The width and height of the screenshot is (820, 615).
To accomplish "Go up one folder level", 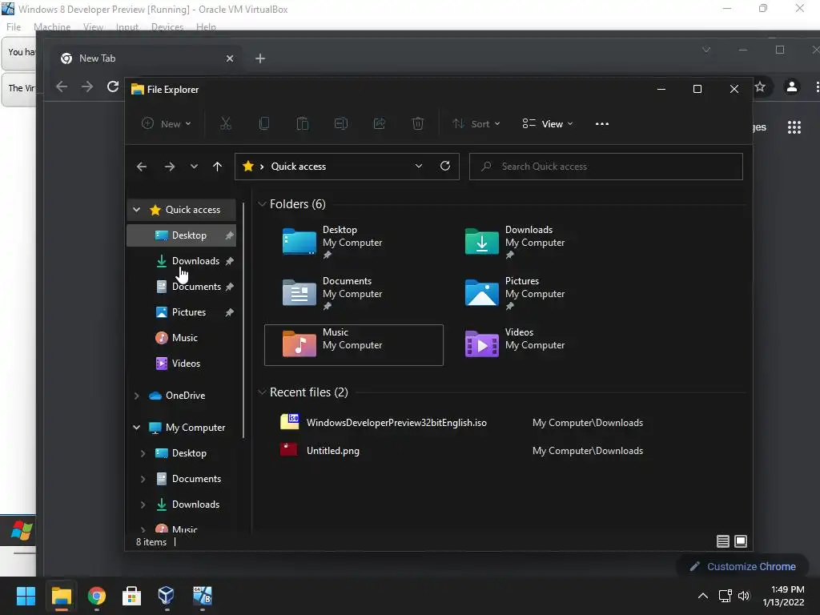I will tap(217, 167).
